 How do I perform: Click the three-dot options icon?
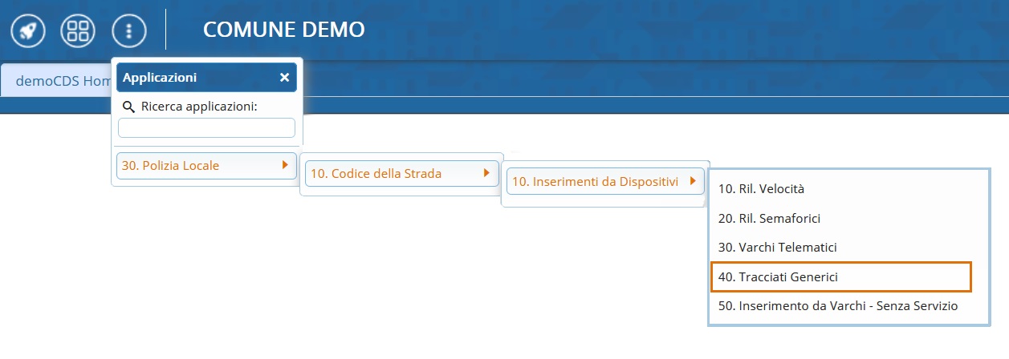pos(129,30)
